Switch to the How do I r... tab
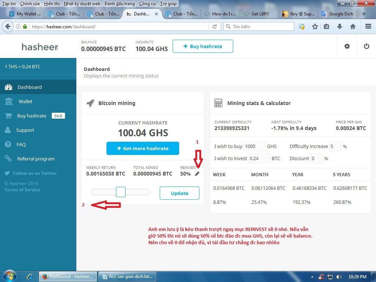 click(x=221, y=14)
